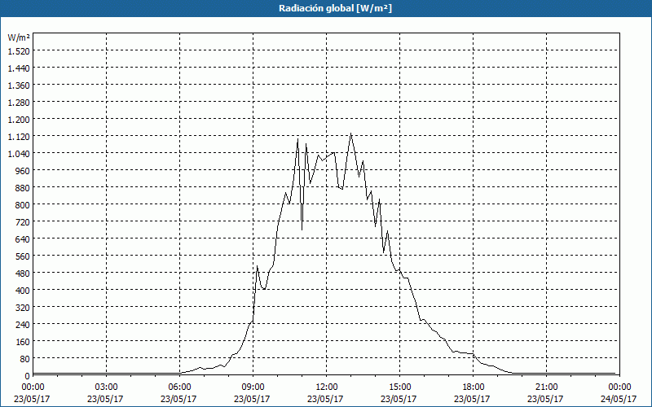Select the 560 y-axis label
Viewport: 652px width, 407px height.
24,256
